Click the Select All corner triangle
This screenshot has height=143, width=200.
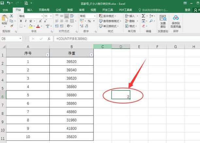[4, 47]
